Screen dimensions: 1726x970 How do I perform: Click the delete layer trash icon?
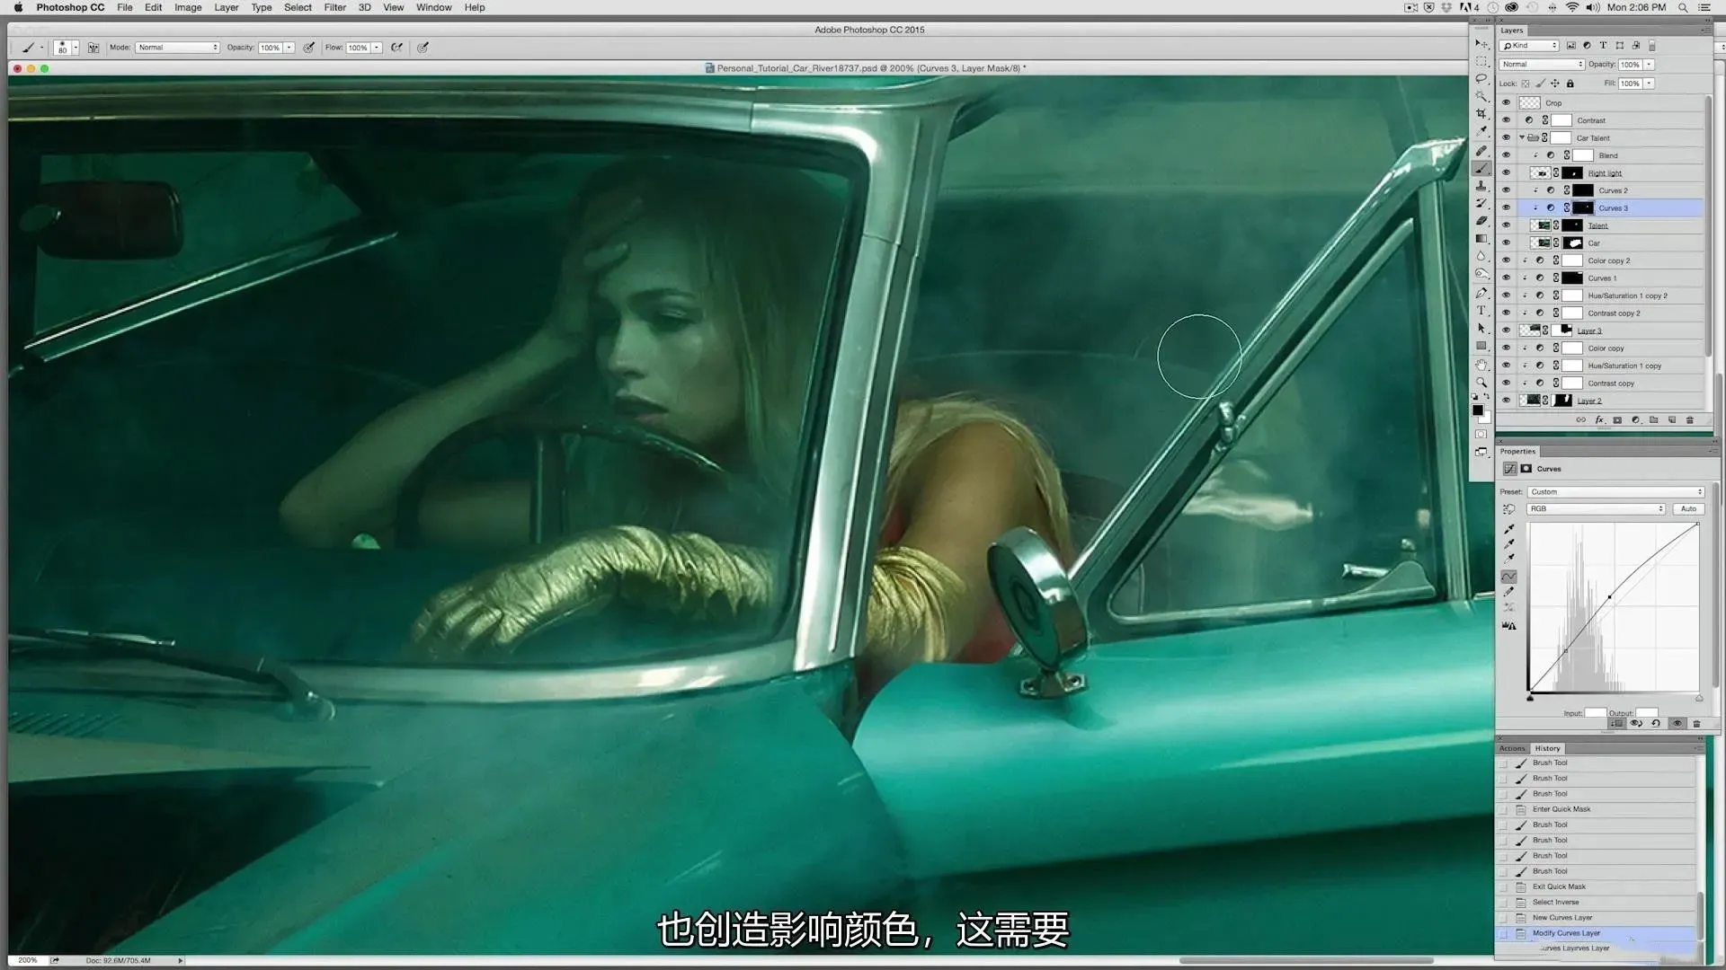[1689, 420]
